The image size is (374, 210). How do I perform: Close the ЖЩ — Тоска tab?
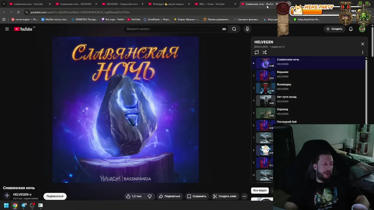pyautogui.click(x=235, y=4)
